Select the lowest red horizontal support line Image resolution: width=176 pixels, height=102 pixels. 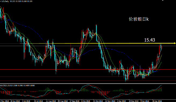pyautogui.click(x=88, y=81)
